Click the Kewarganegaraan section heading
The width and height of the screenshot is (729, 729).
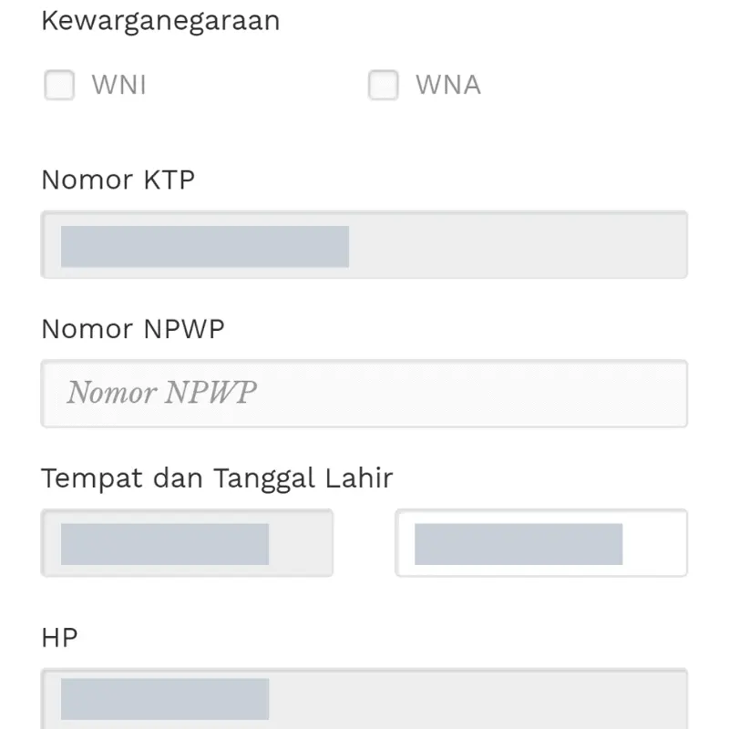160,20
